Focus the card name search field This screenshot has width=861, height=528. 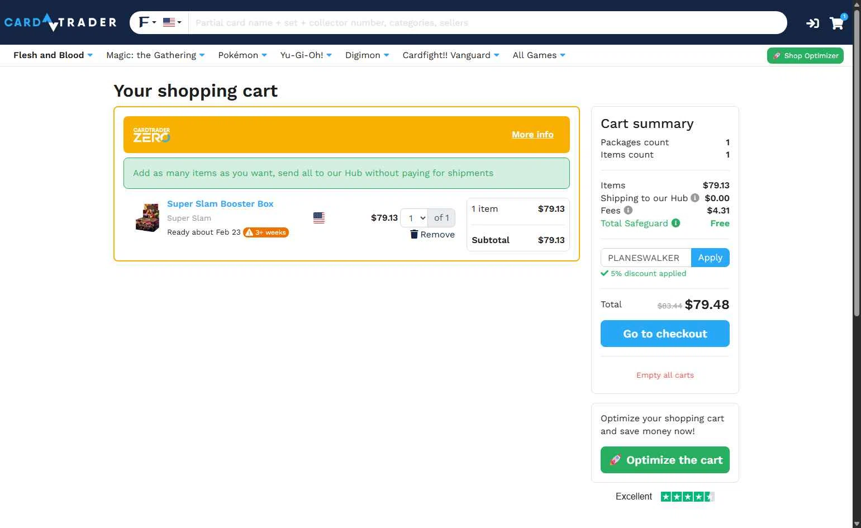487,22
